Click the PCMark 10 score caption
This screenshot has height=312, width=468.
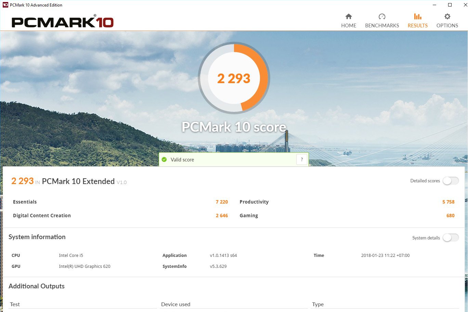tap(234, 127)
